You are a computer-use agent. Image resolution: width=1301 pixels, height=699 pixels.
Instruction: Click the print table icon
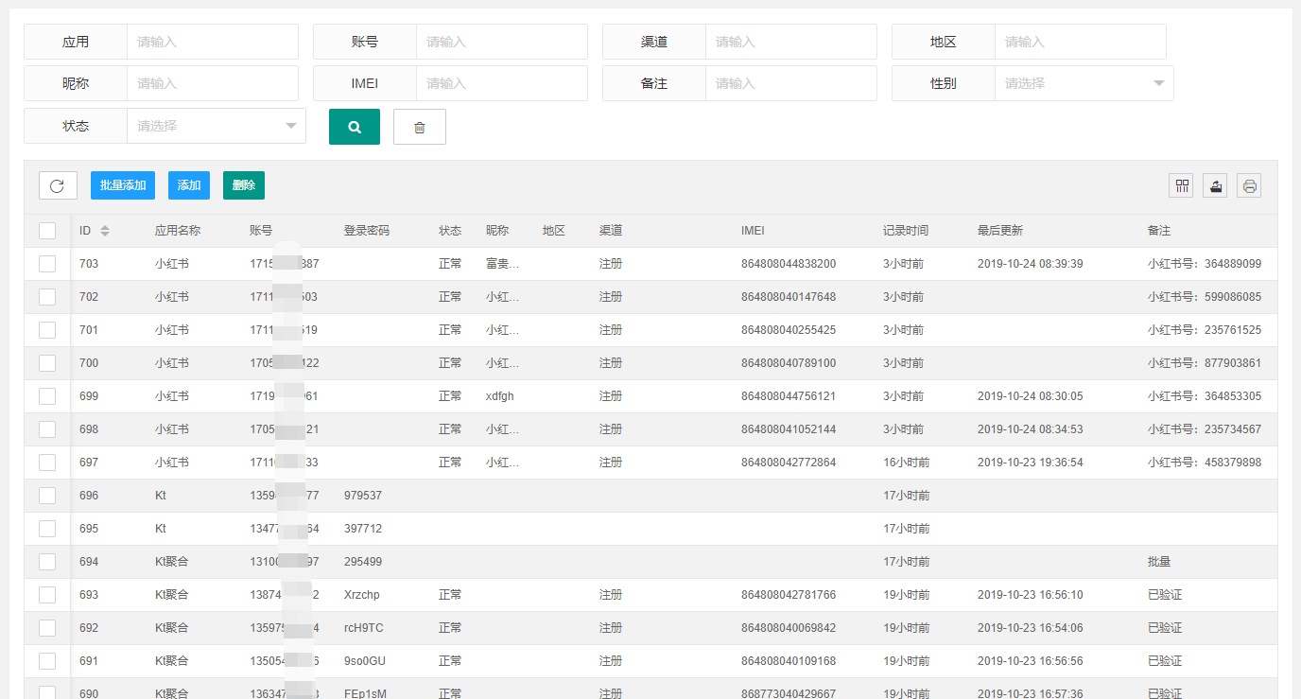[1250, 185]
